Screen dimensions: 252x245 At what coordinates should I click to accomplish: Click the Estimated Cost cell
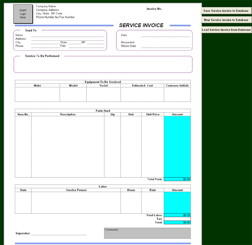click(142, 94)
